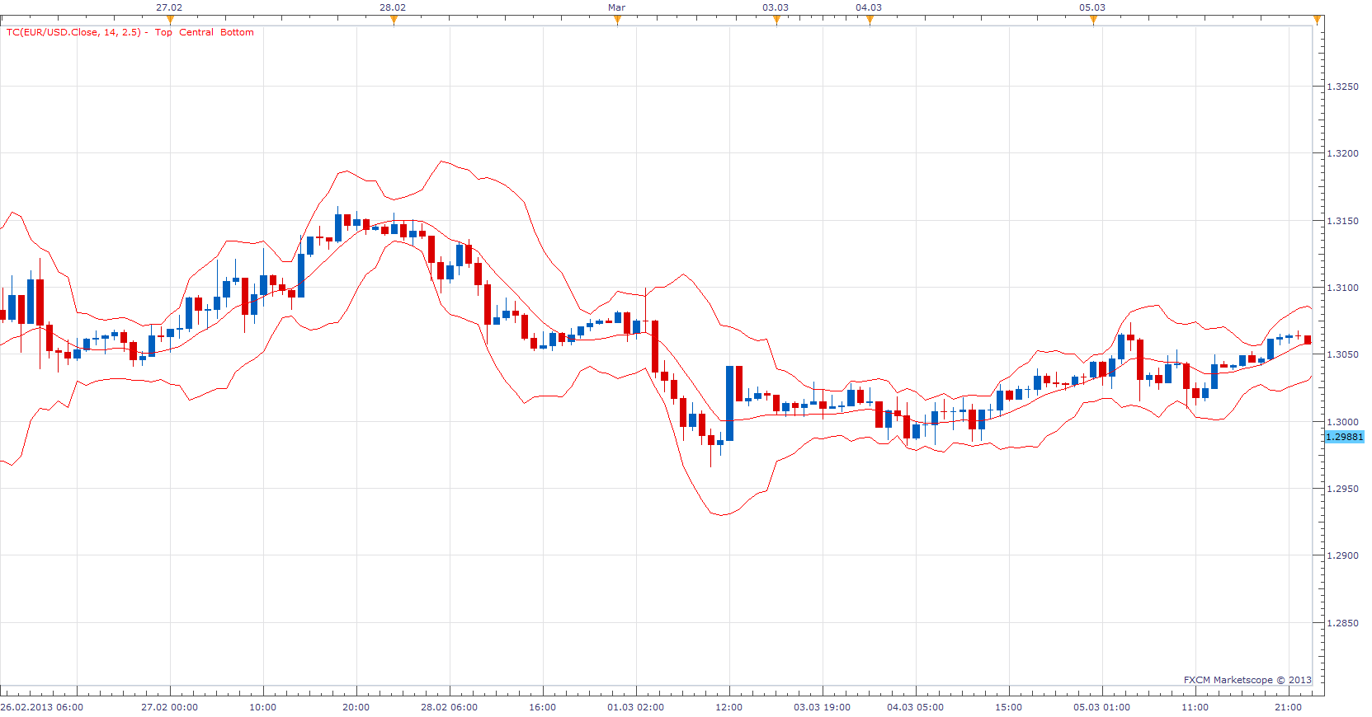Click the 1.3000 price axis label

click(x=1342, y=422)
